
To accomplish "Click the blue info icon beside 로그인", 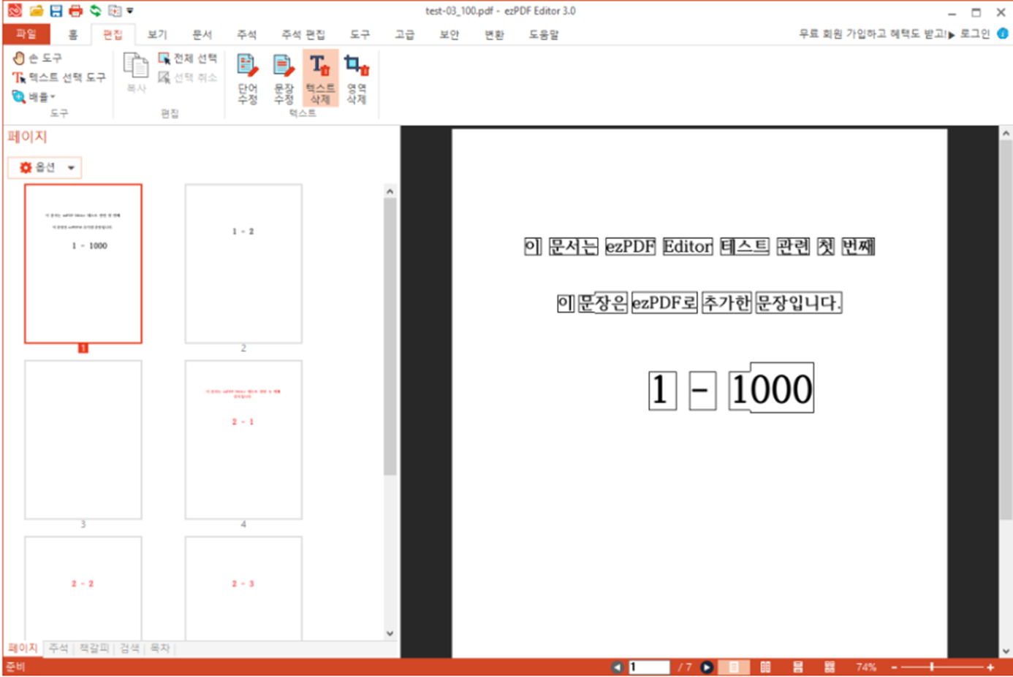I will click(x=1003, y=34).
